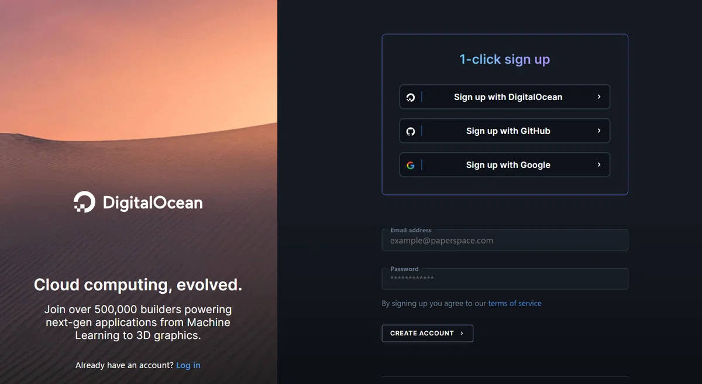The height and width of the screenshot is (384, 702).
Task: Open the terms of service link
Action: pos(515,303)
